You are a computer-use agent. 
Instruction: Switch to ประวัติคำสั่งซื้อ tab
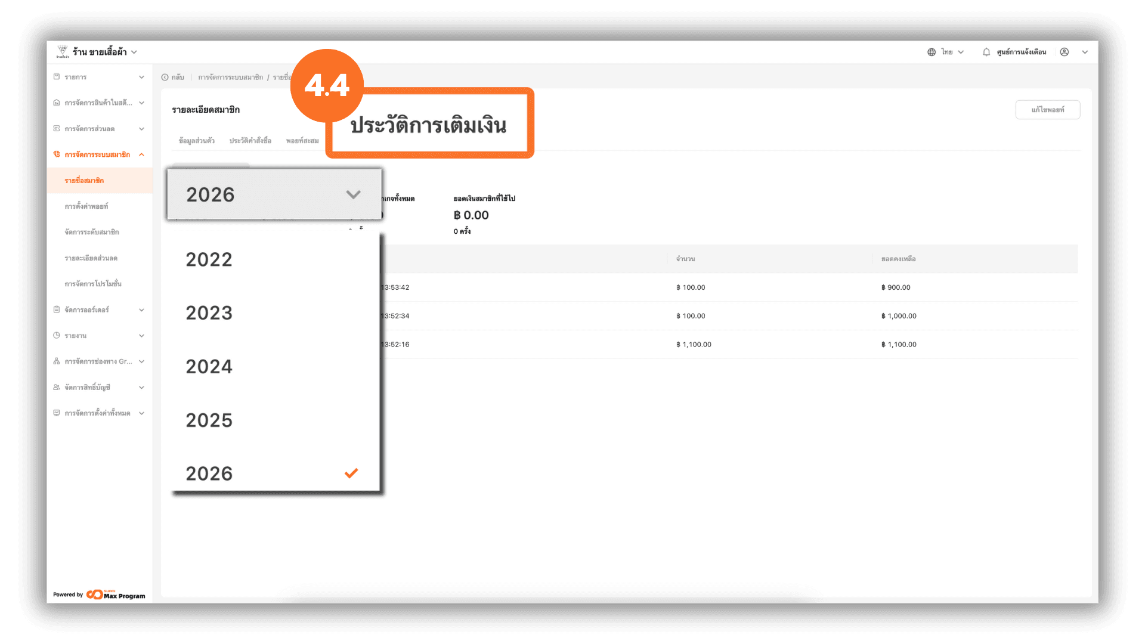pyautogui.click(x=250, y=141)
